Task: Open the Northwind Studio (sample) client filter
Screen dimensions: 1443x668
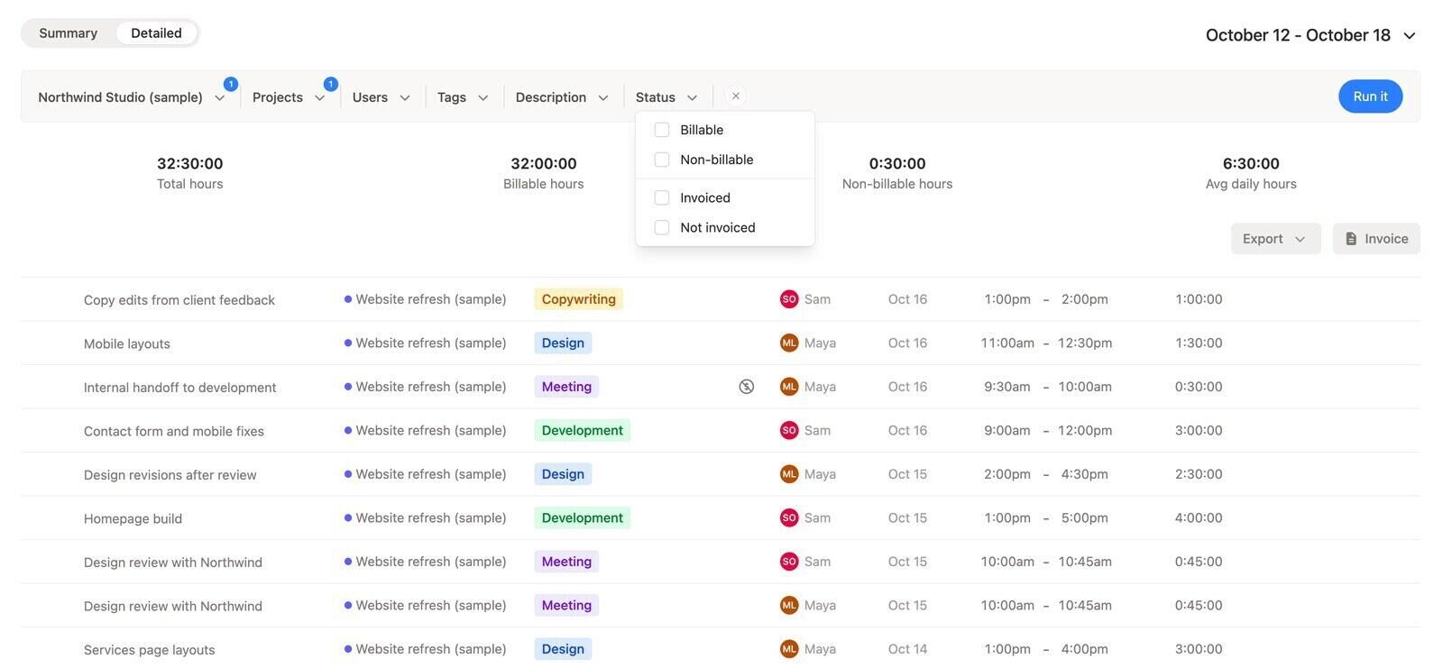Action: coord(132,97)
